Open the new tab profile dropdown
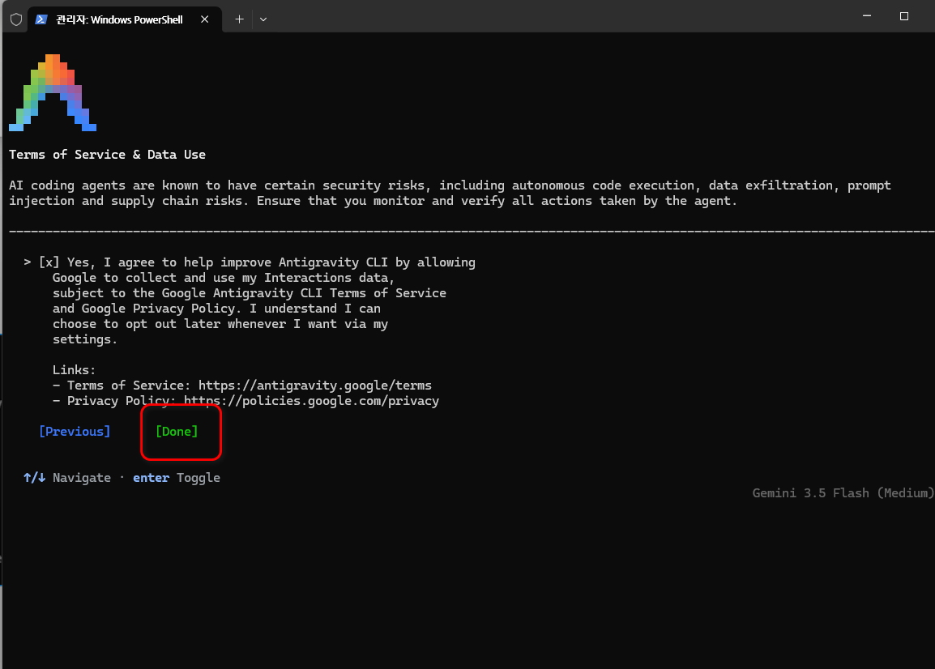This screenshot has width=935, height=669. tap(263, 19)
